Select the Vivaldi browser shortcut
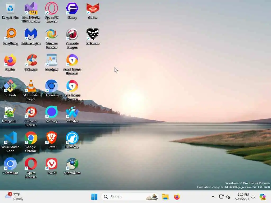Image resolution: width=271 pixels, height=203 pixels. tap(52, 166)
